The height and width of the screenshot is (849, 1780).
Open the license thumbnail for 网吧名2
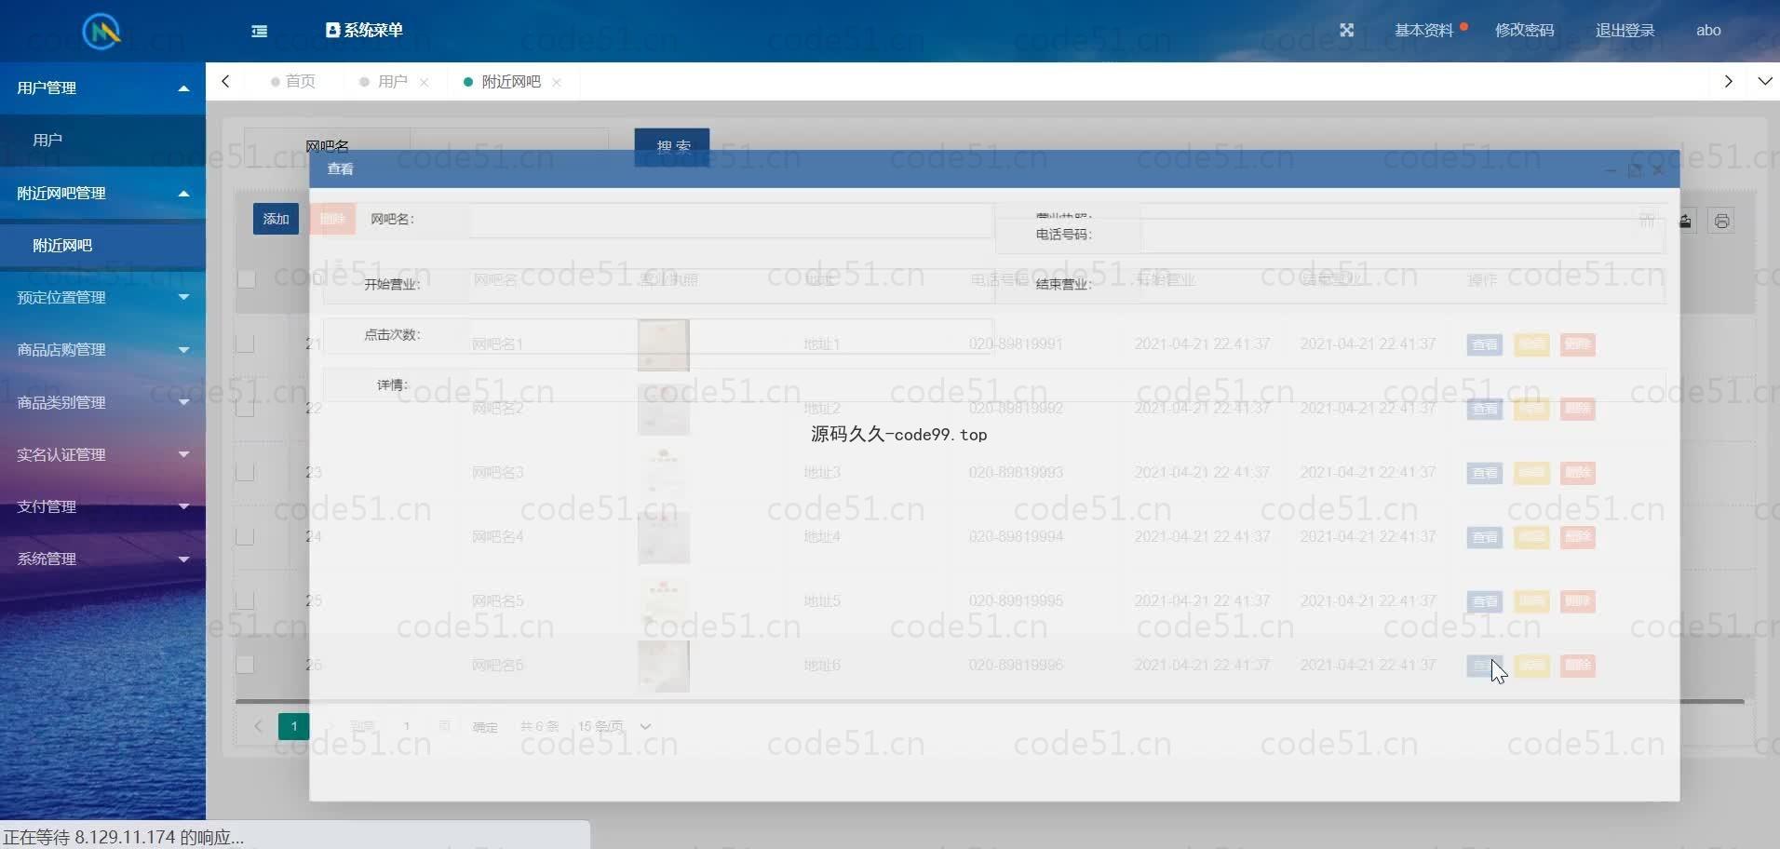pos(664,409)
